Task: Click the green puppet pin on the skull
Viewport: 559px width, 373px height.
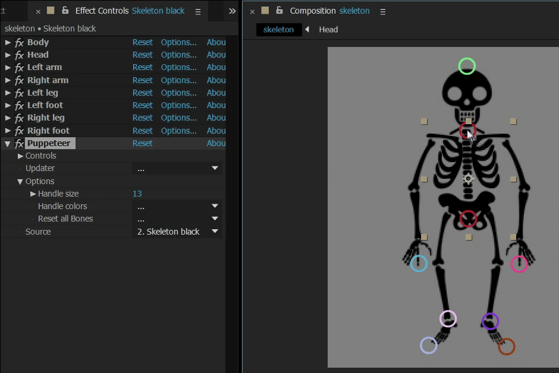Action: [x=467, y=66]
